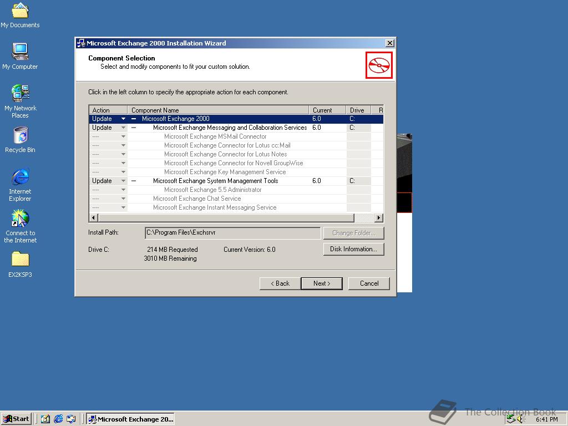Viewport: 568px width, 426px height.
Task: Click Show Desktop in the Quick Launch bar
Action: click(x=45, y=419)
